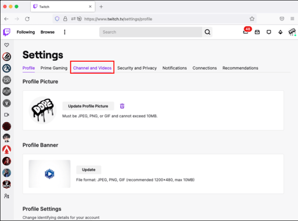
Task: Open the user avatar menu
Action: coord(292,32)
